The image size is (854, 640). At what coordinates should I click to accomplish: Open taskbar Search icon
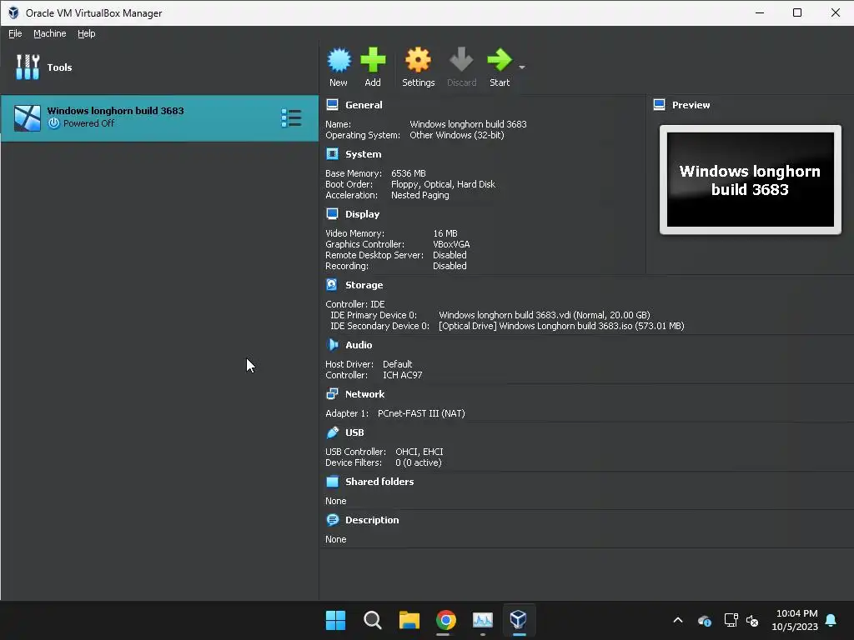coord(373,620)
